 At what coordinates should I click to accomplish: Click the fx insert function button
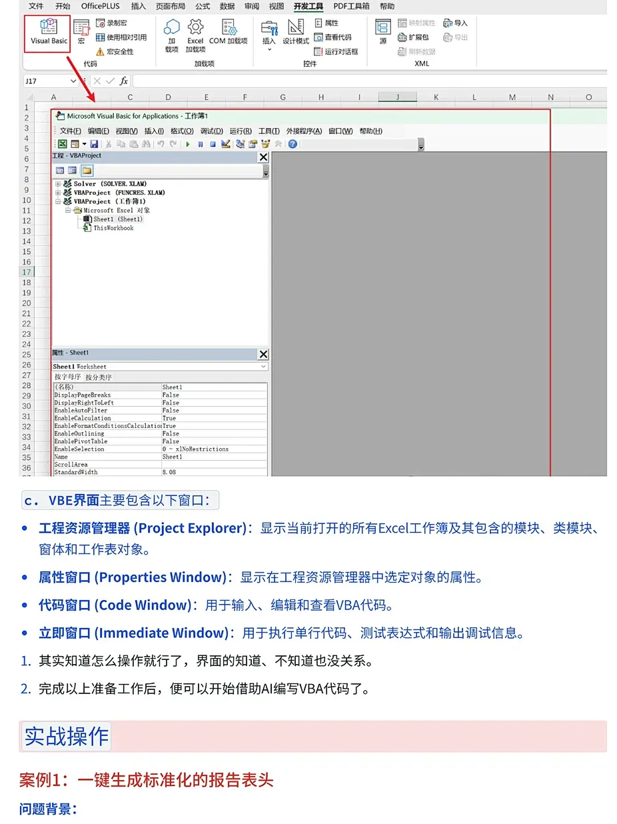tap(124, 81)
